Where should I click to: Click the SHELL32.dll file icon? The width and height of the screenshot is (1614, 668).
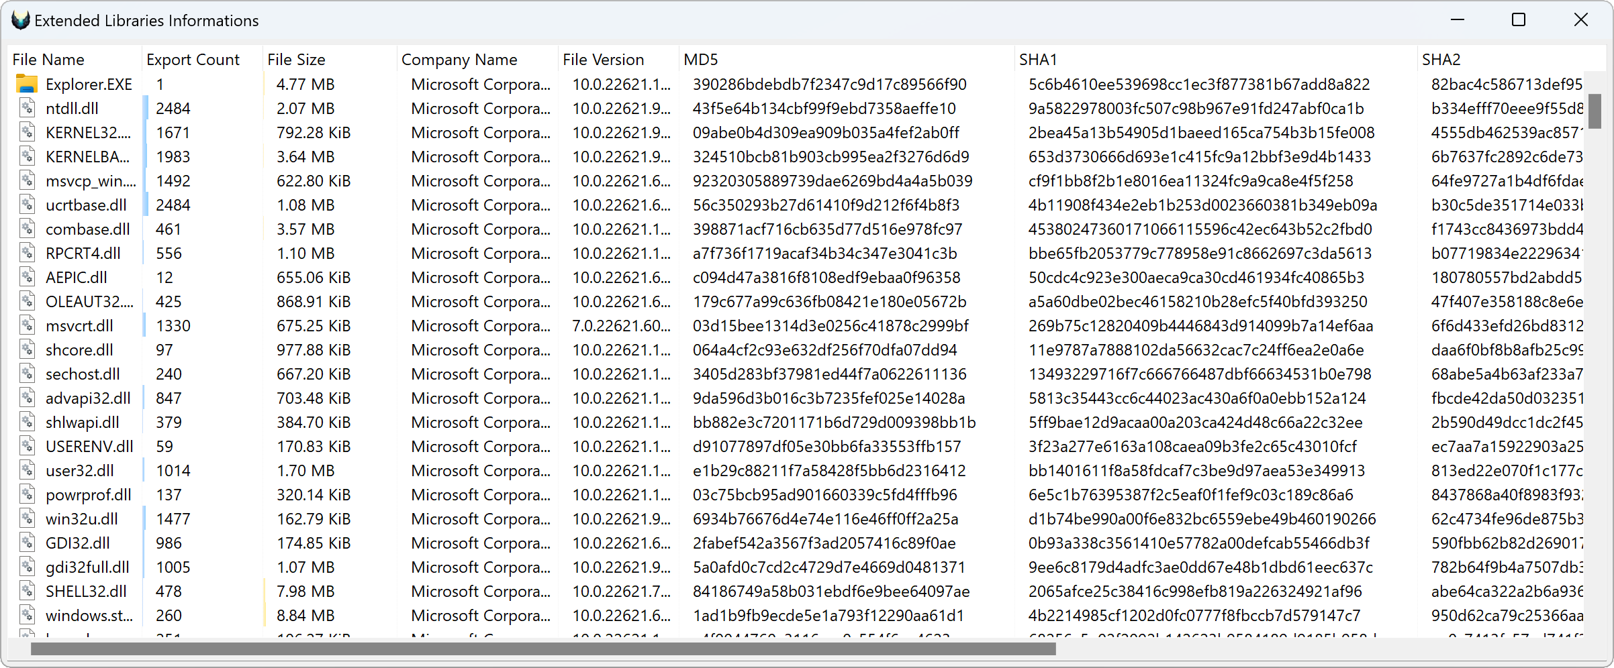27,591
